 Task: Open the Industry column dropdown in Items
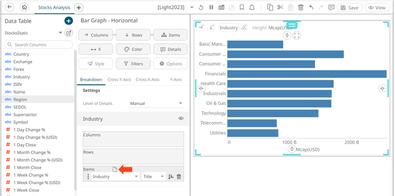pyautogui.click(x=115, y=177)
